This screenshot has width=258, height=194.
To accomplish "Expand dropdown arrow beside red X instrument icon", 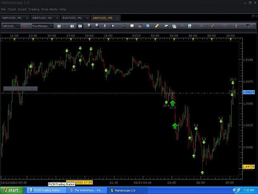I will coord(30,26).
